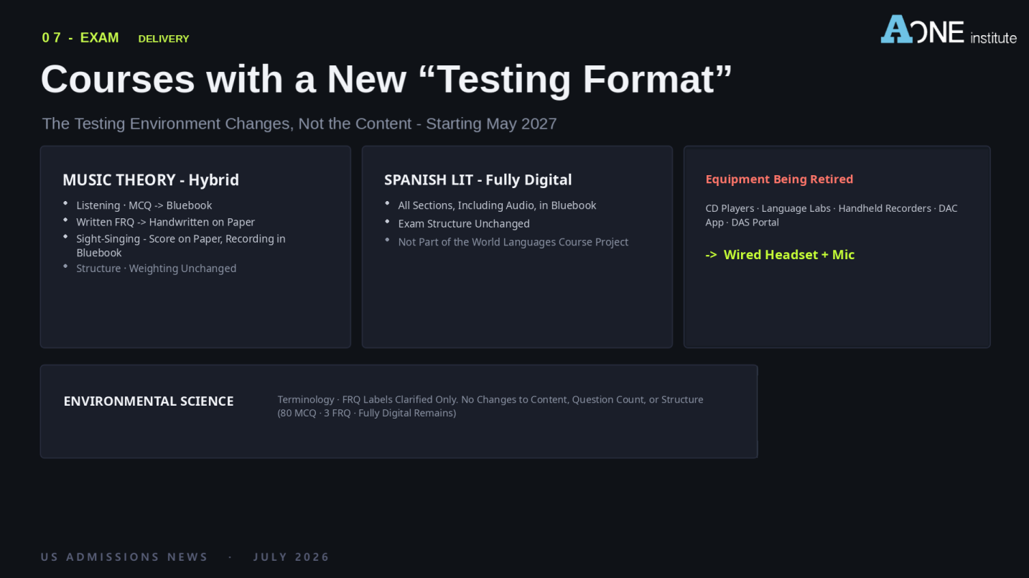This screenshot has width=1029, height=578.
Task: Select the Terminology · FRQ Labels description text
Action: pos(490,406)
